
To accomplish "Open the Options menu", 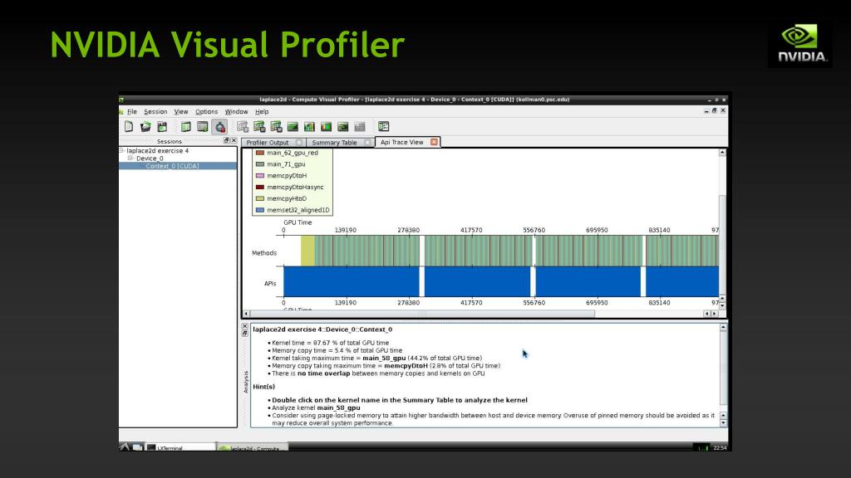I will (206, 112).
